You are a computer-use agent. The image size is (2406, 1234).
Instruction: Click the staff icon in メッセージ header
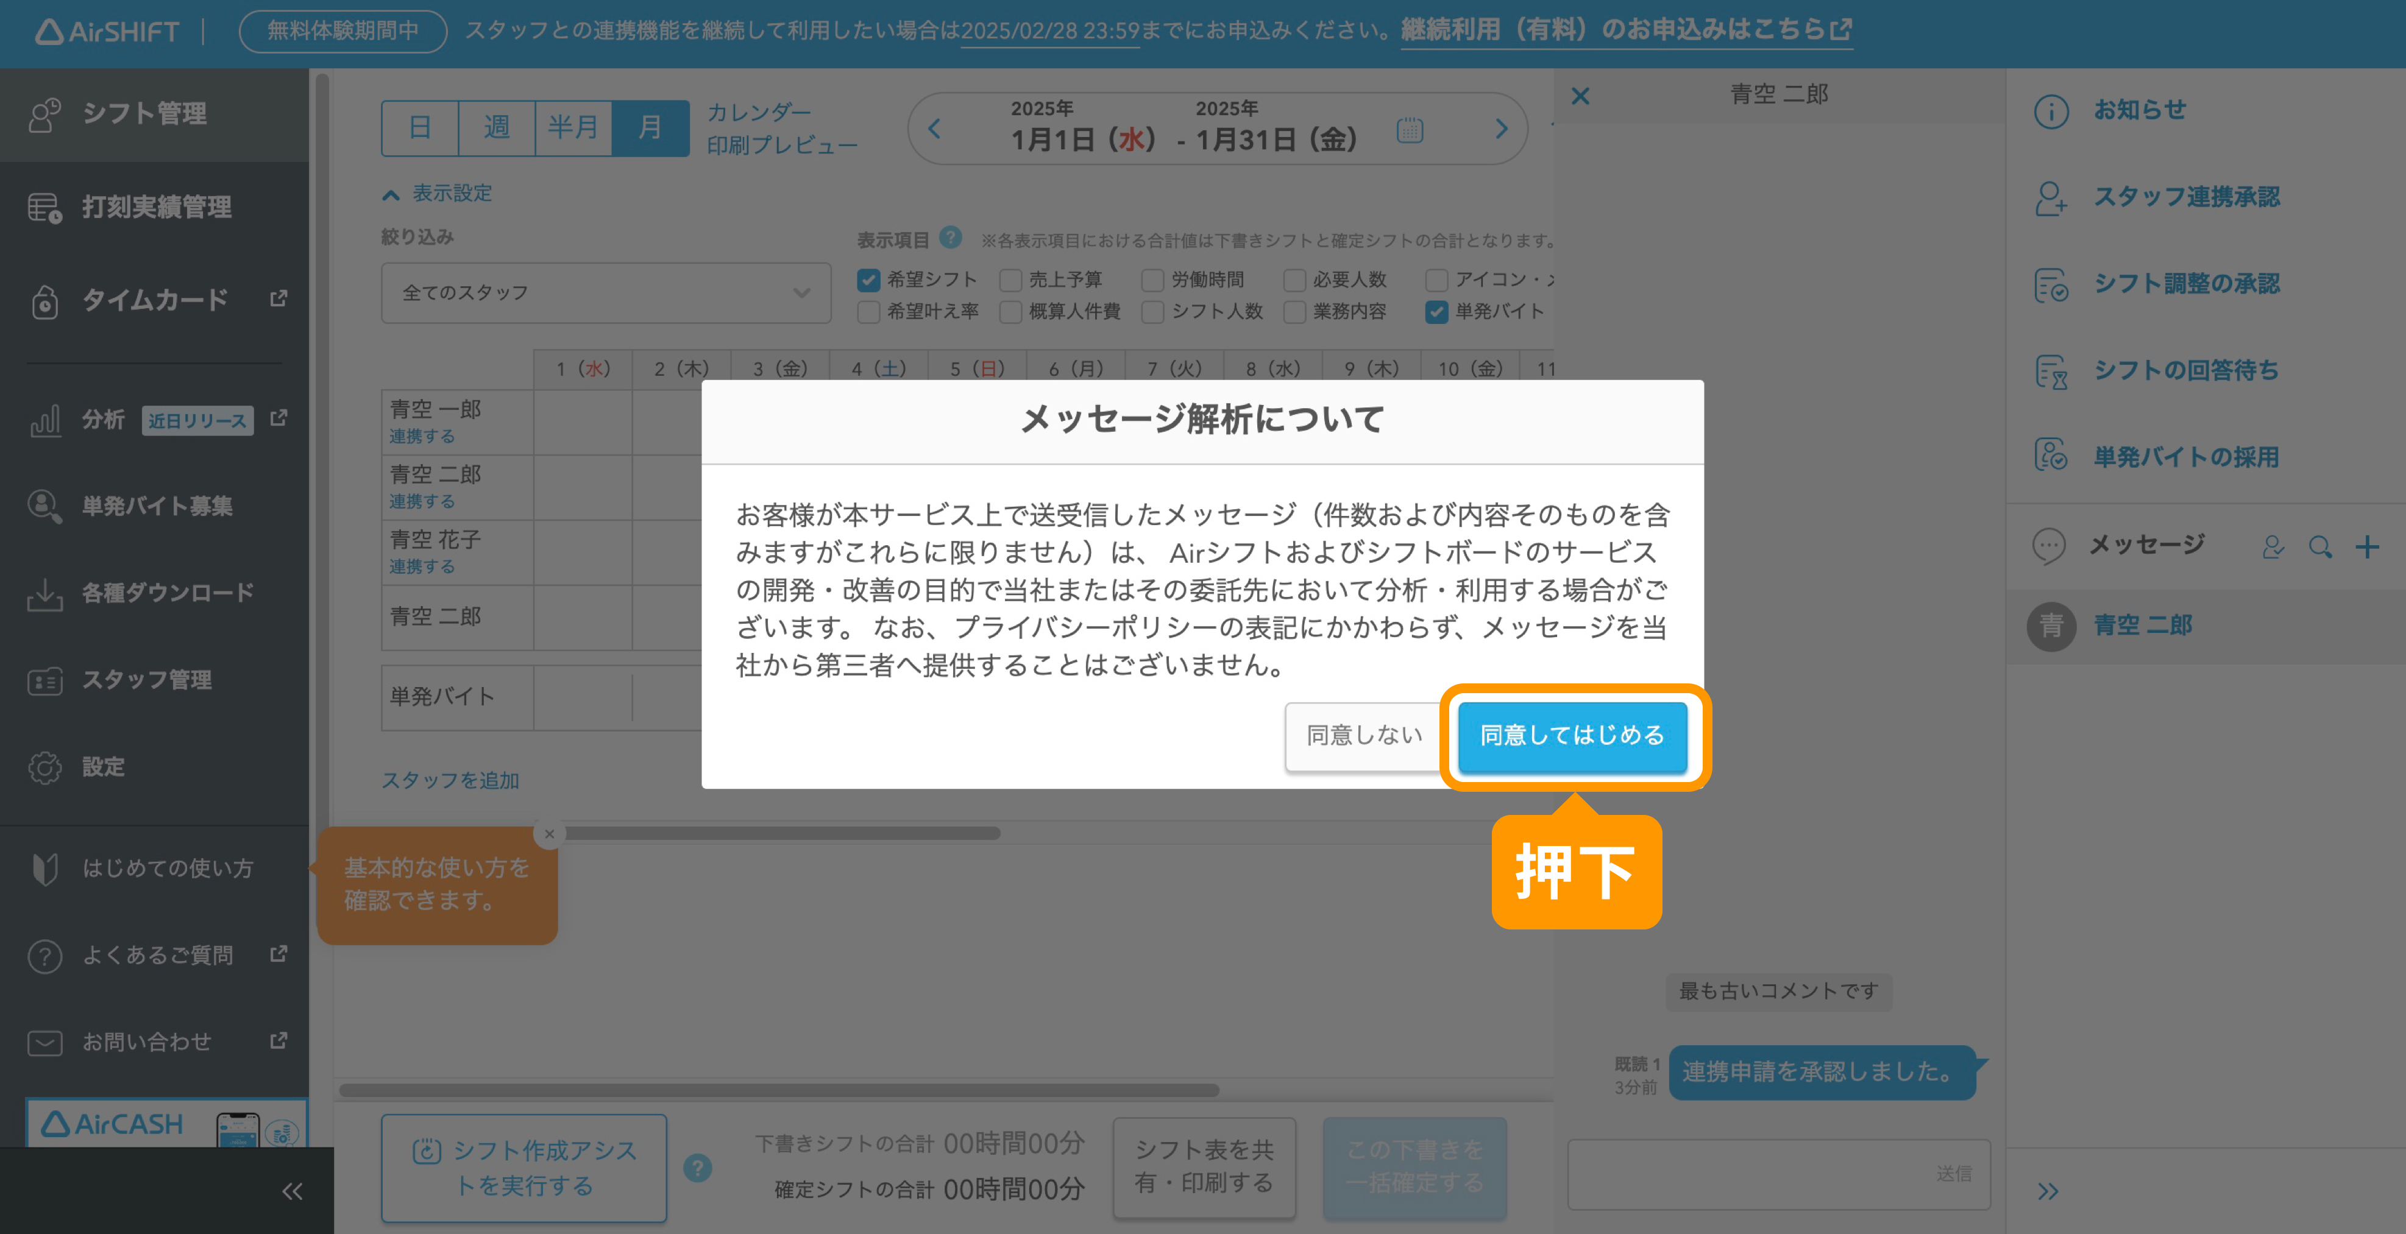[2273, 547]
